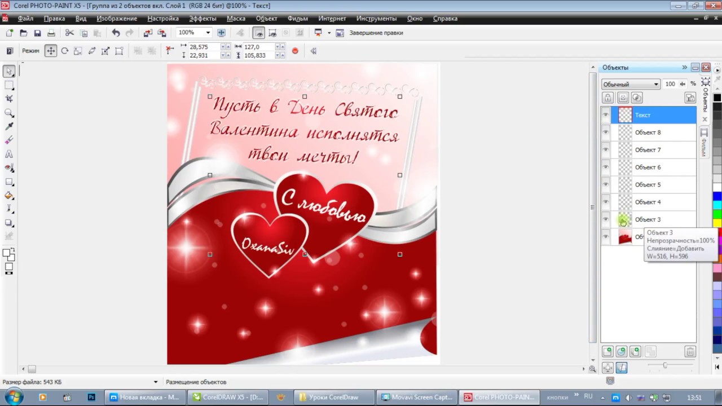Click the Cut scissors icon
This screenshot has height=406, width=722.
69,33
